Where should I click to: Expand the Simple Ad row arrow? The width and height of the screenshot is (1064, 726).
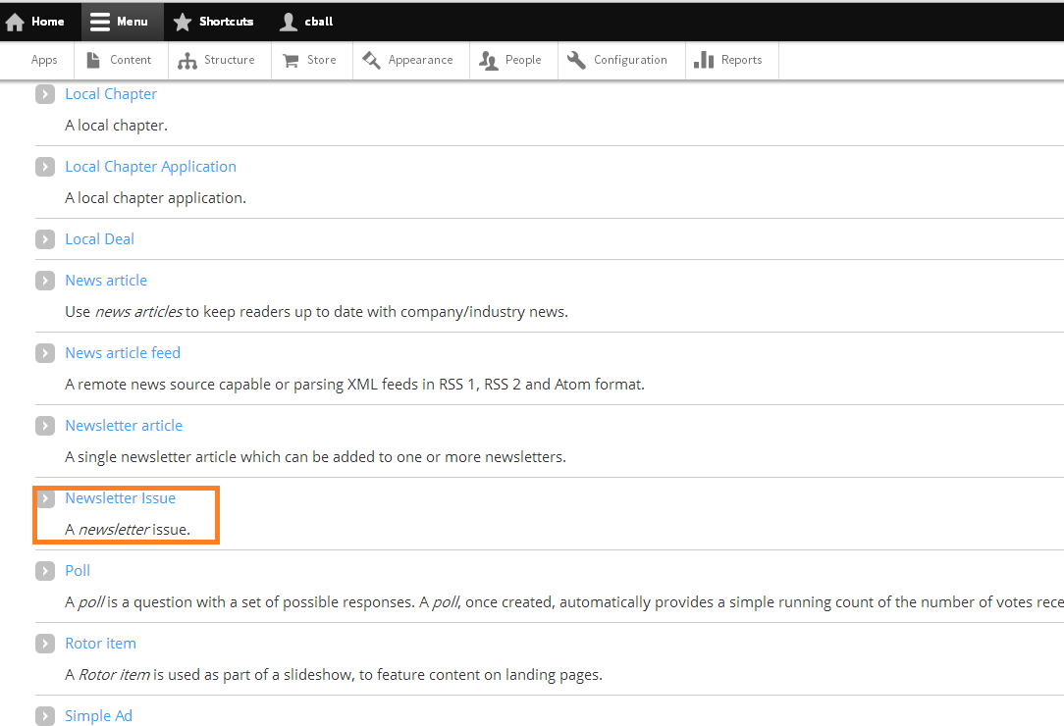tap(45, 716)
